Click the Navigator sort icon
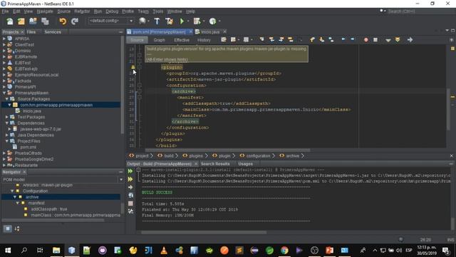This screenshot has height=257, width=456. pos(17,228)
